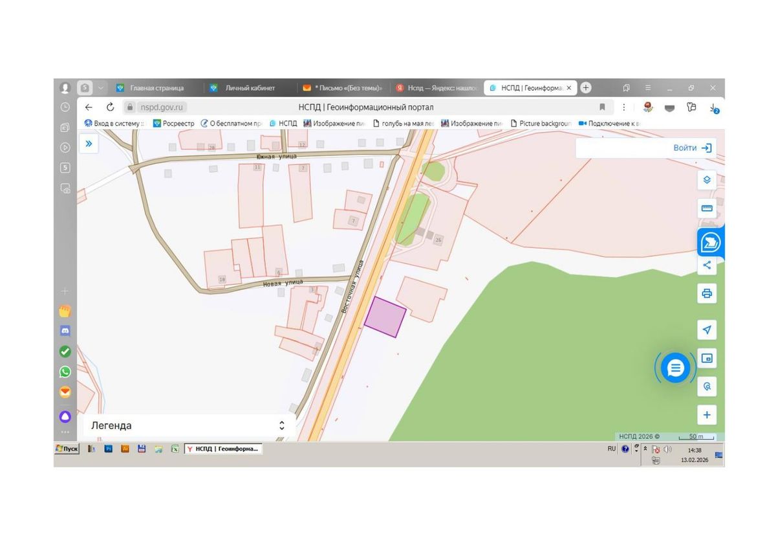Toggle RU language indicator in tray

[612, 448]
